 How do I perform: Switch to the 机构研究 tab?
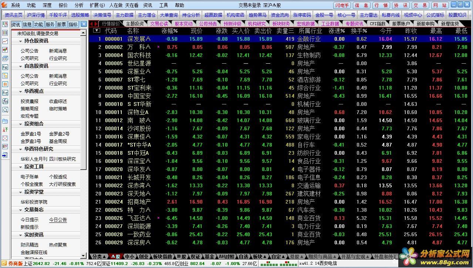pos(257,24)
